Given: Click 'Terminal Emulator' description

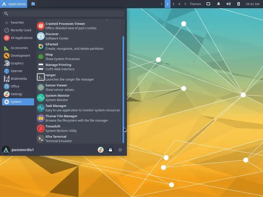Looking at the screenshot, I should [x=59, y=141].
